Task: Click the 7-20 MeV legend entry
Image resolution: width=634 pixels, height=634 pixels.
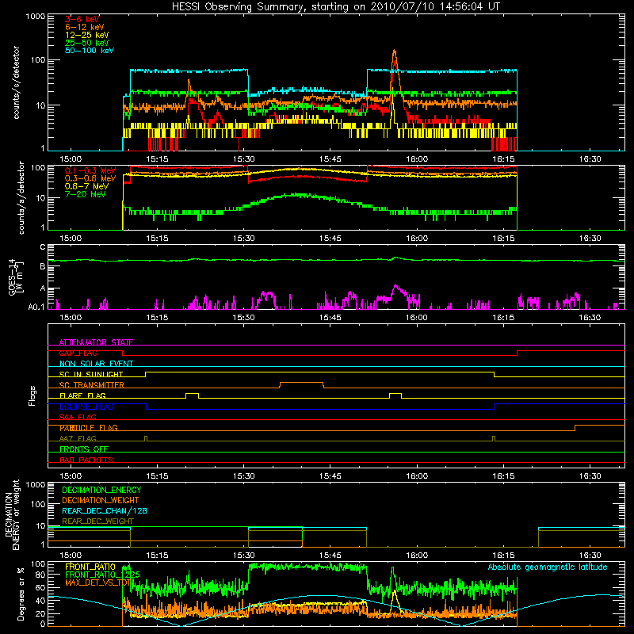Action: pos(86,194)
